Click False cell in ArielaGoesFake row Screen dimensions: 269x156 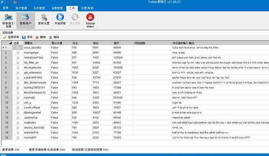[x=55, y=58]
